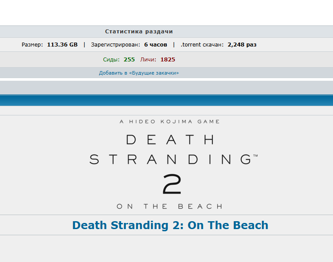The width and height of the screenshot is (333, 262).
Task: Click the 113.36 GB size value
Action: [62, 45]
